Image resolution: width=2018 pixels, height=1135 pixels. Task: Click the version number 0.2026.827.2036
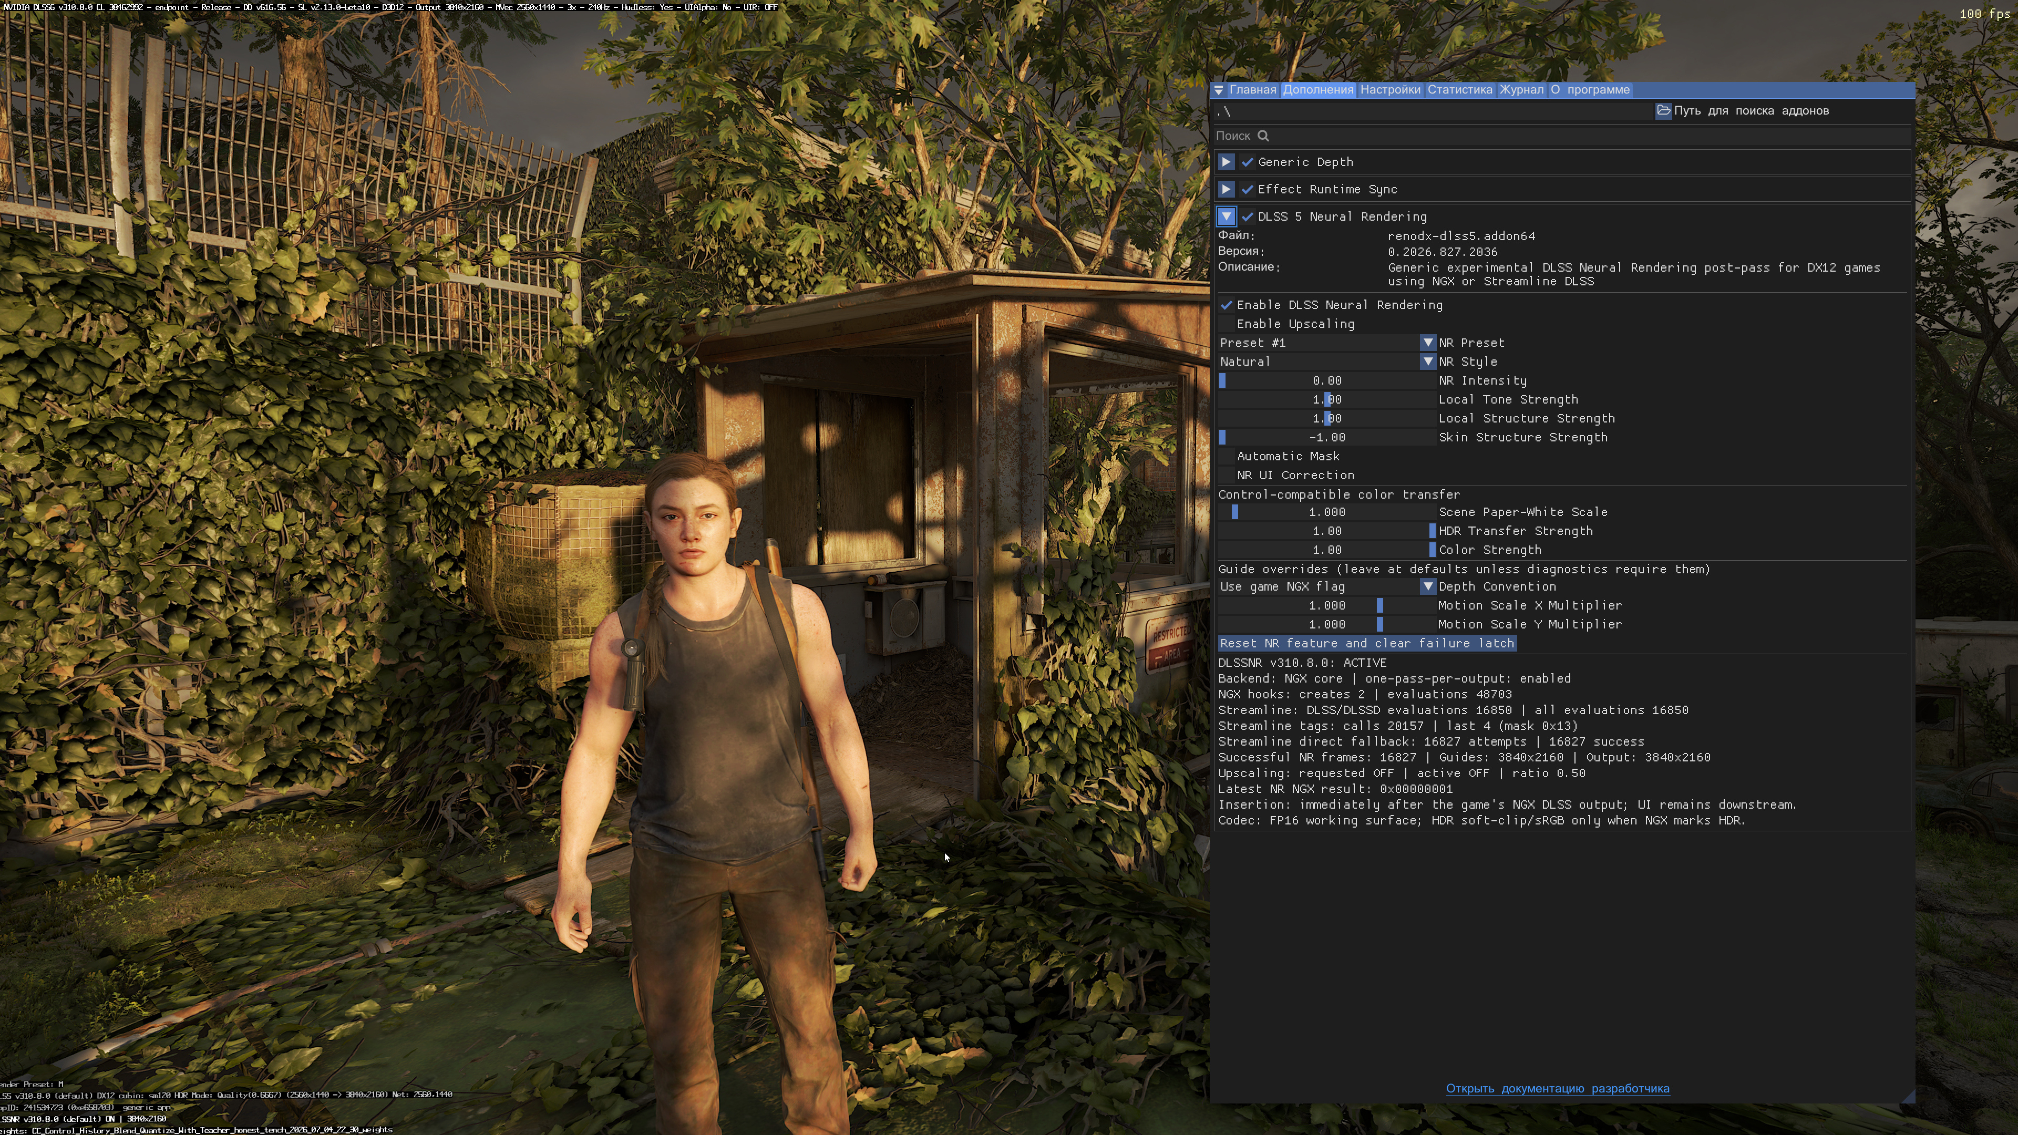[1442, 252]
